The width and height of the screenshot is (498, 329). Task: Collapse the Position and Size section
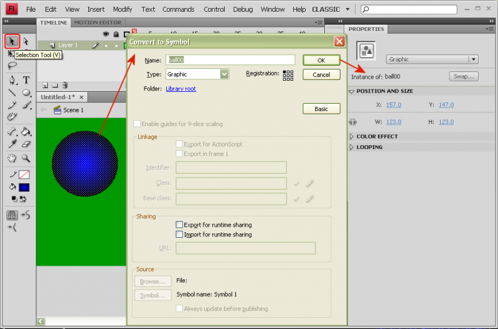[x=351, y=91]
